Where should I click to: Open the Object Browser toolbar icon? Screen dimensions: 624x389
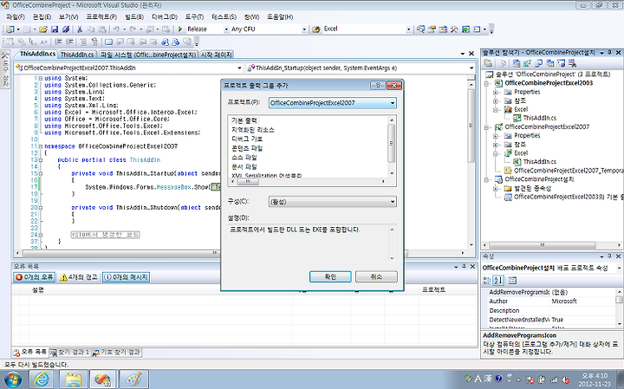(x=443, y=29)
